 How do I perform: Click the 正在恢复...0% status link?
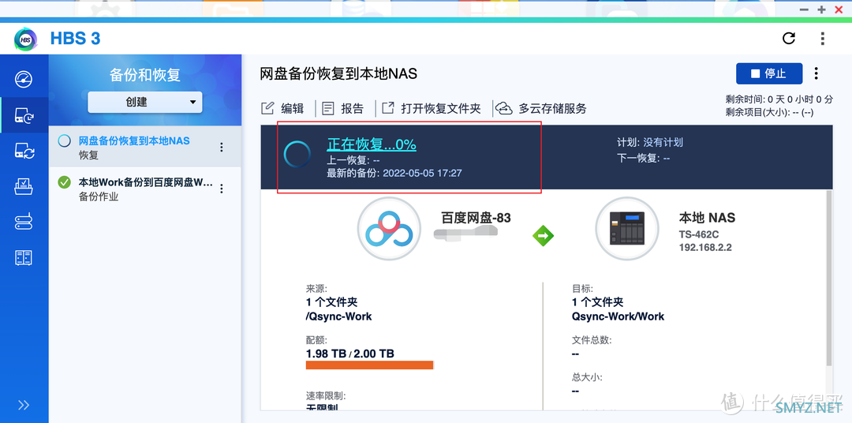click(x=372, y=144)
